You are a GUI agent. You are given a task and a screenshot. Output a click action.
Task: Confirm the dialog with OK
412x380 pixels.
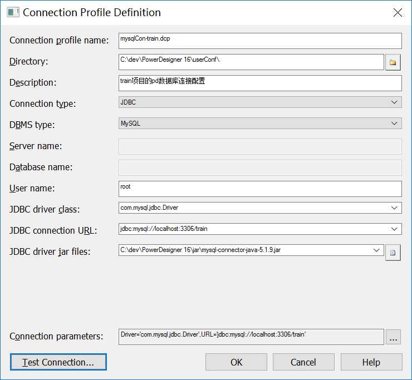236,362
